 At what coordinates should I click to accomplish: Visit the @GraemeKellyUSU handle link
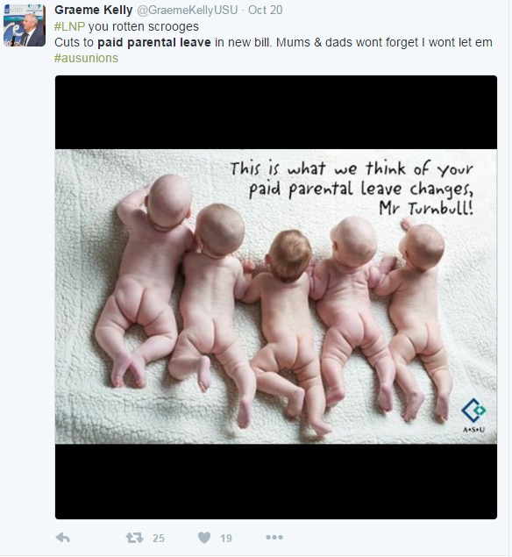click(187, 10)
